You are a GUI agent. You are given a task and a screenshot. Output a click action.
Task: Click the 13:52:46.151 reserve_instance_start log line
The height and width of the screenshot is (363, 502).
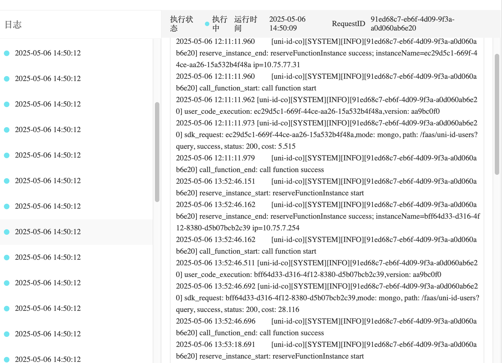pyautogui.click(x=326, y=187)
